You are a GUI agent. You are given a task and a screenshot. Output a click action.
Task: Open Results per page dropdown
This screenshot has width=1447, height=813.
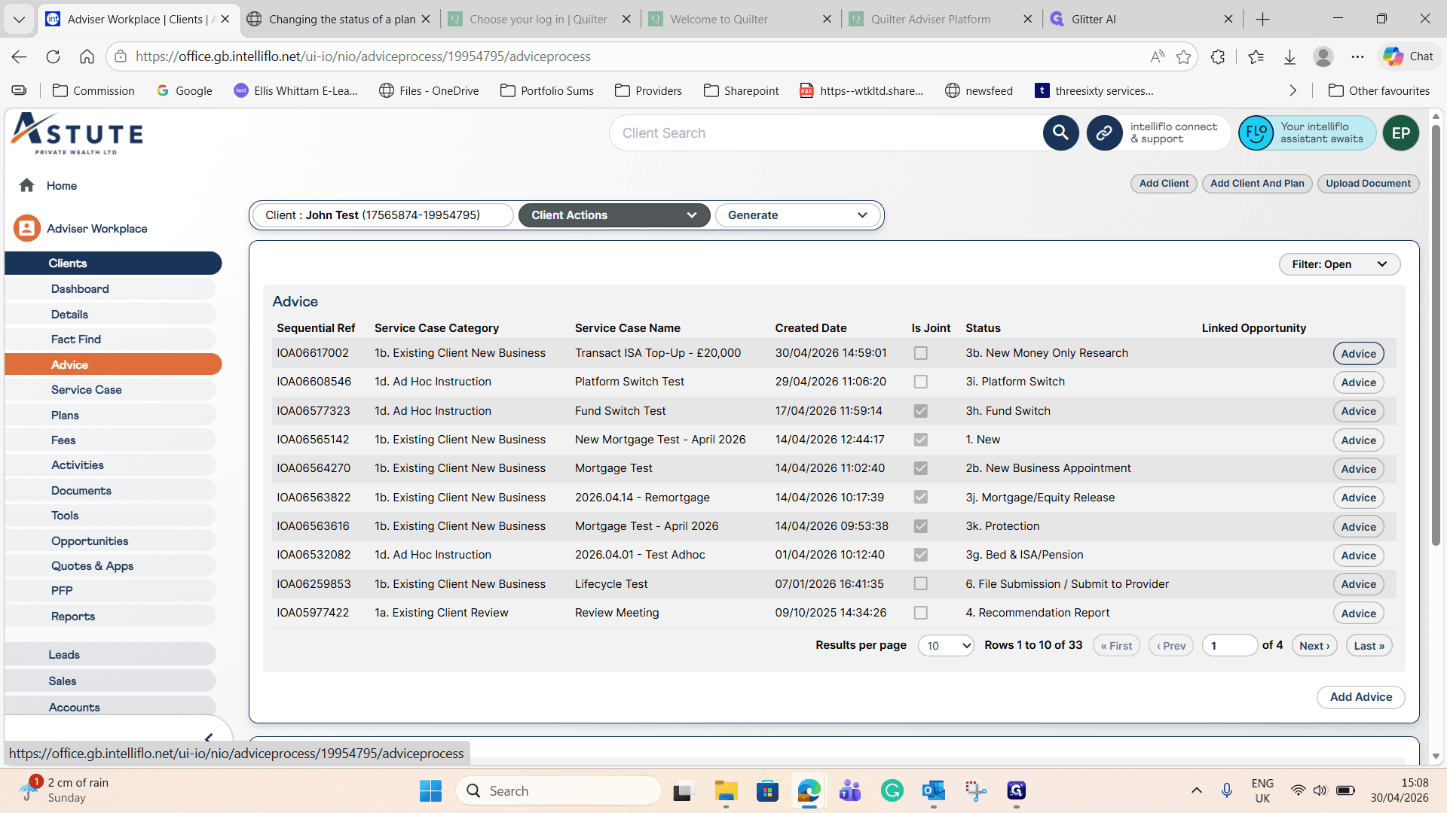(x=946, y=646)
